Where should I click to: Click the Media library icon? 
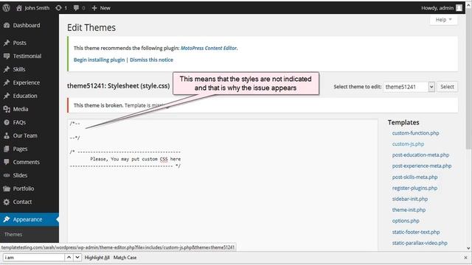[x=7, y=109]
